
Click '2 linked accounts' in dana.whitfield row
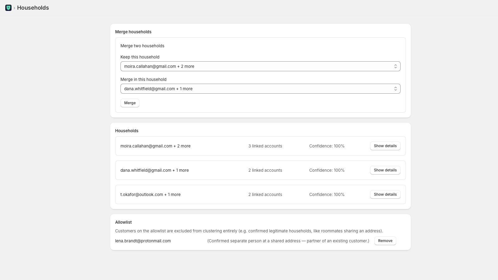(x=265, y=170)
